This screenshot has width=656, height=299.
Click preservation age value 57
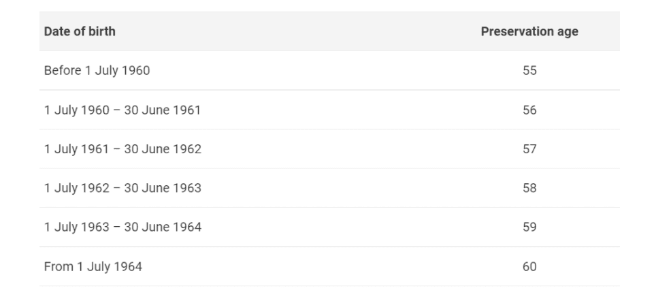529,149
